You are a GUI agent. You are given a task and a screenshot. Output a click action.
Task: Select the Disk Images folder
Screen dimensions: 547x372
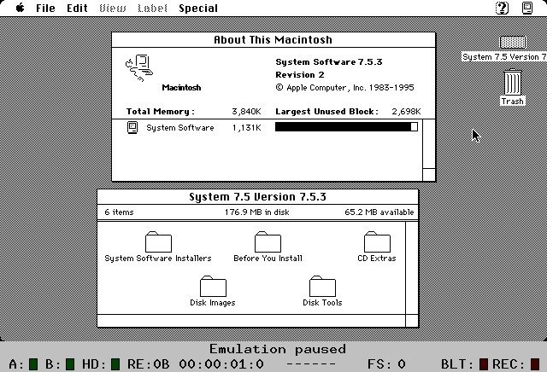[213, 286]
